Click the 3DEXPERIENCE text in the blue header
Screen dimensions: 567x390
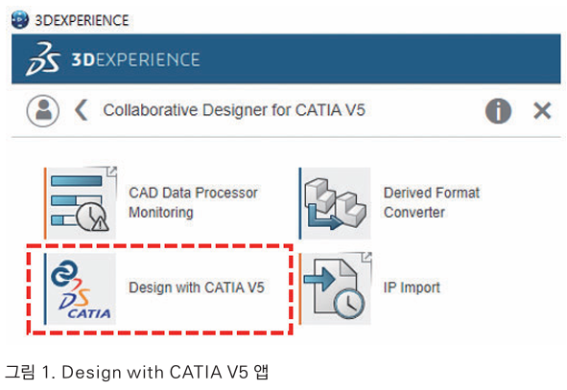coord(135,59)
